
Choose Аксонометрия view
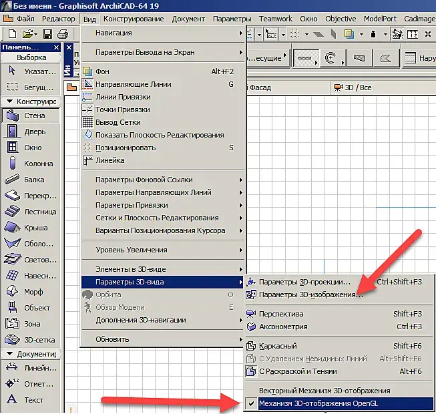(339, 327)
